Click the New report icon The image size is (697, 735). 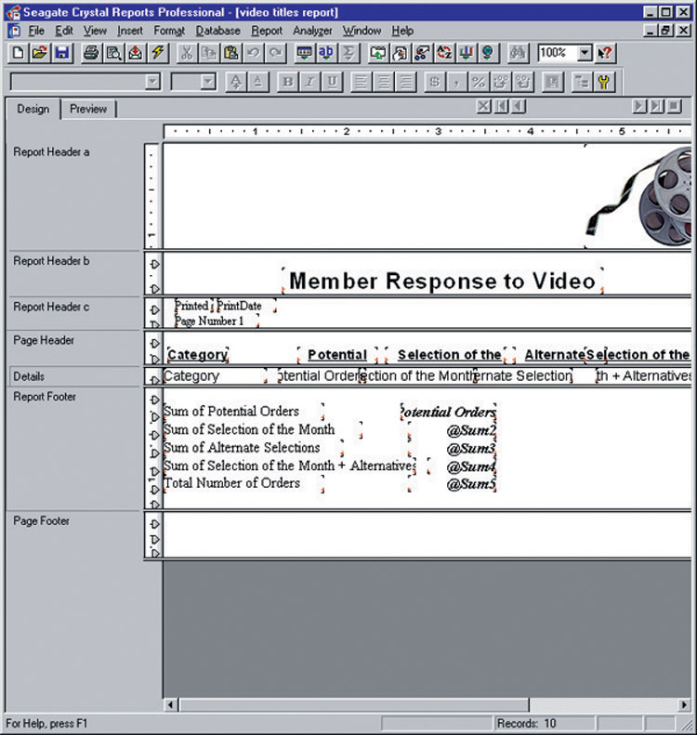[20, 54]
